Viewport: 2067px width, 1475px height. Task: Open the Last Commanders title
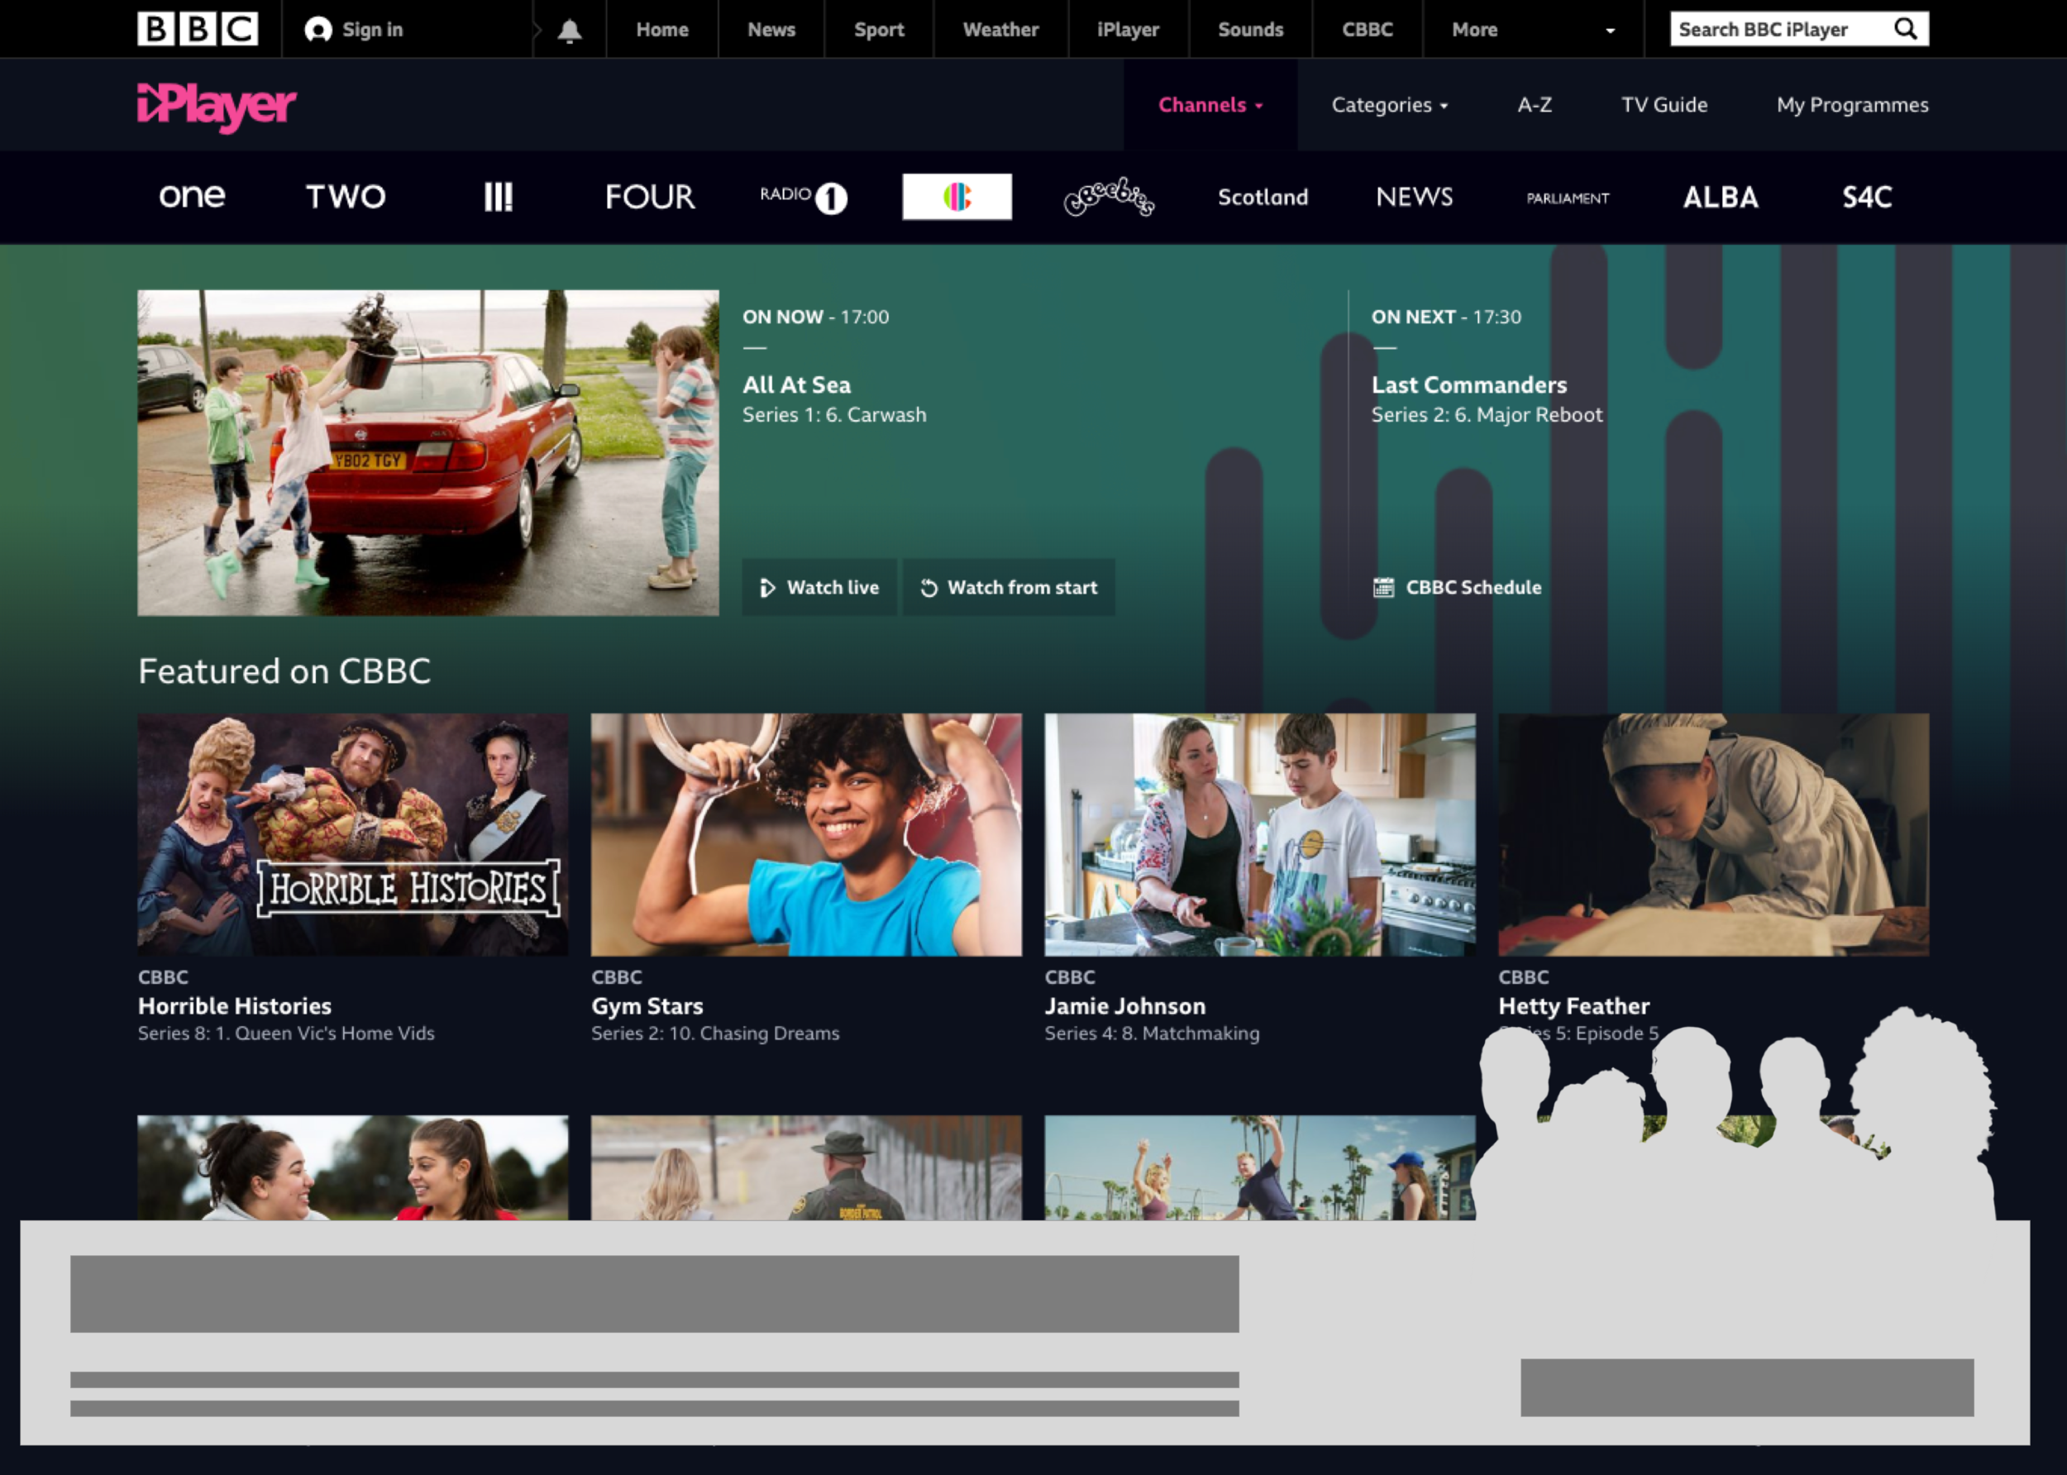point(1468,385)
